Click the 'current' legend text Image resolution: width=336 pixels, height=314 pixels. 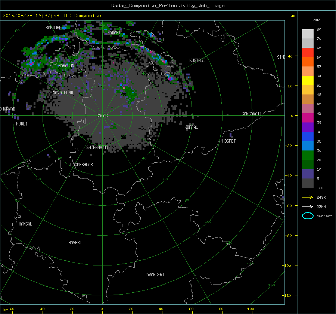[x=324, y=216]
